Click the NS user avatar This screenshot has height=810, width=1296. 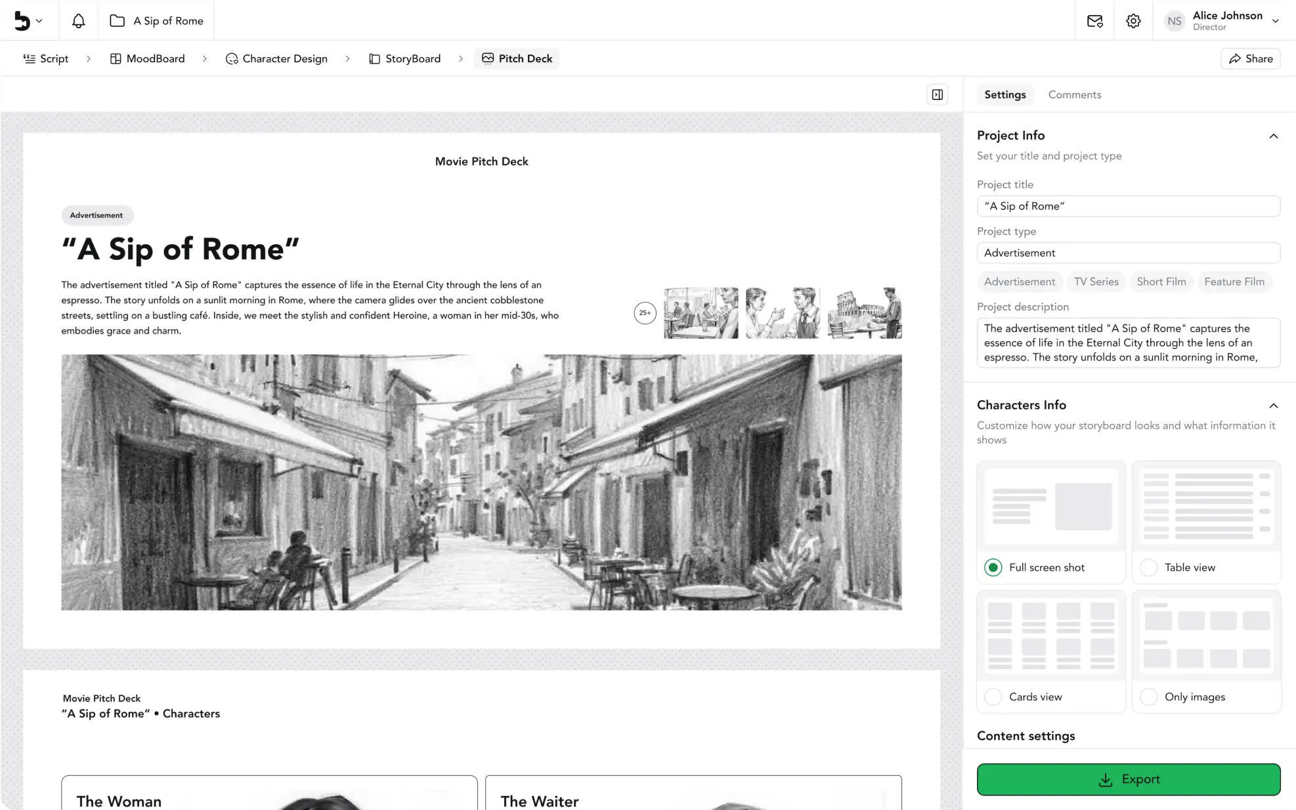tap(1174, 21)
